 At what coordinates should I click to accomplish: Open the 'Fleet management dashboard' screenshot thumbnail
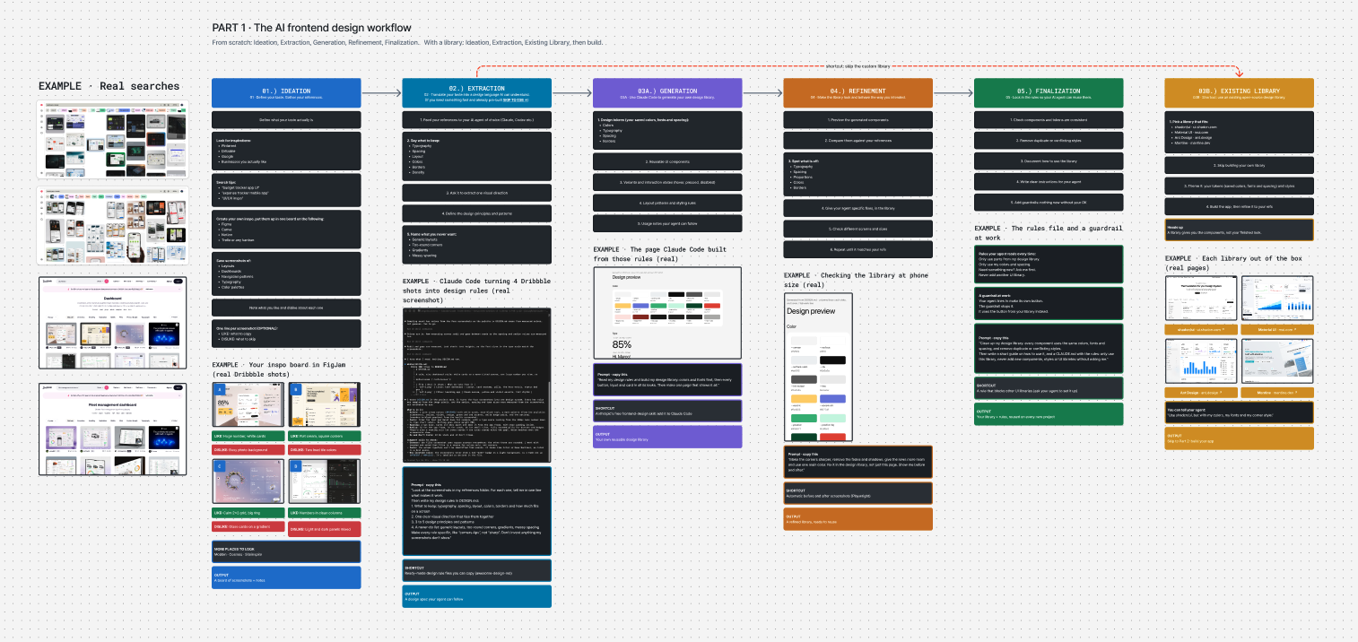(112, 429)
